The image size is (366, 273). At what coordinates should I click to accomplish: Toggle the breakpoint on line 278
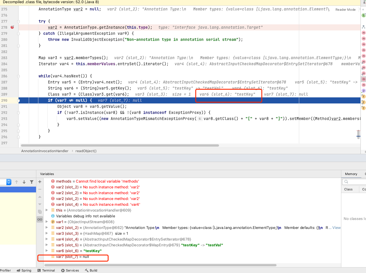tap(12, 27)
